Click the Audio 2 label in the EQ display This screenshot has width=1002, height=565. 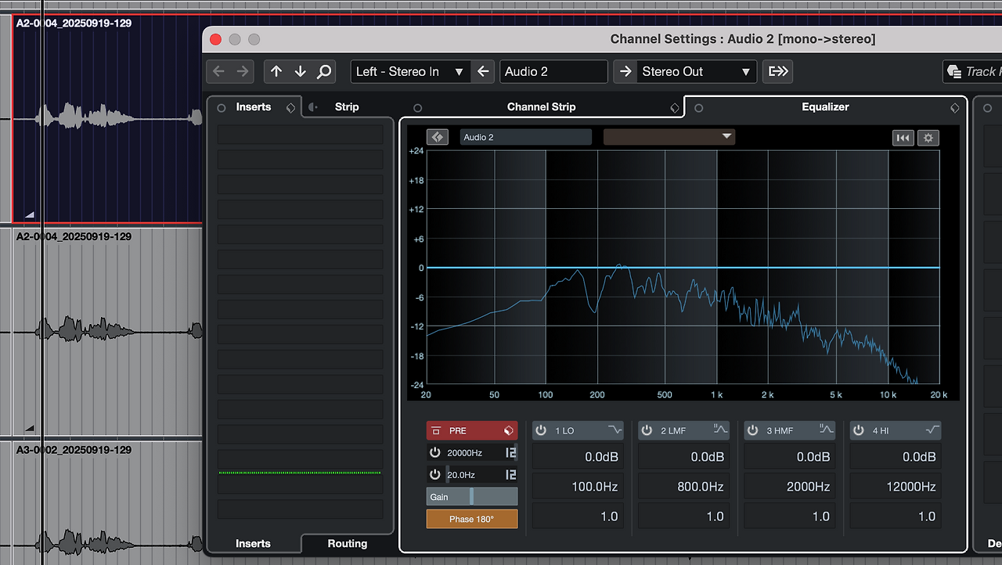pos(525,137)
